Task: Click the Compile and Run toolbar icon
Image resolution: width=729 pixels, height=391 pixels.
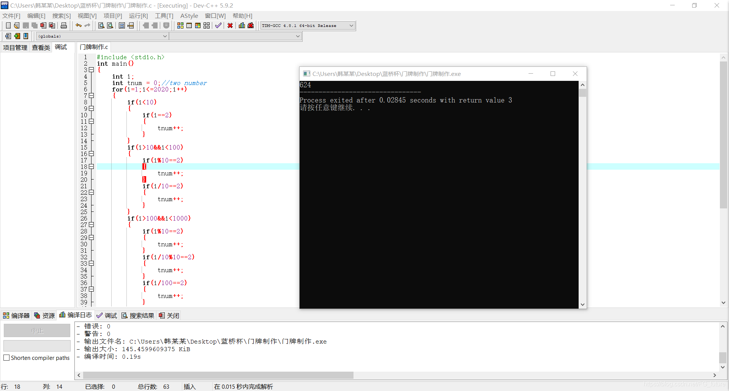Action: (198, 25)
